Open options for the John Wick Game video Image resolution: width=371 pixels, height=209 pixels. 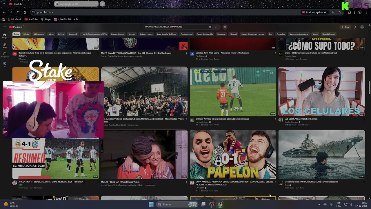[275, 53]
